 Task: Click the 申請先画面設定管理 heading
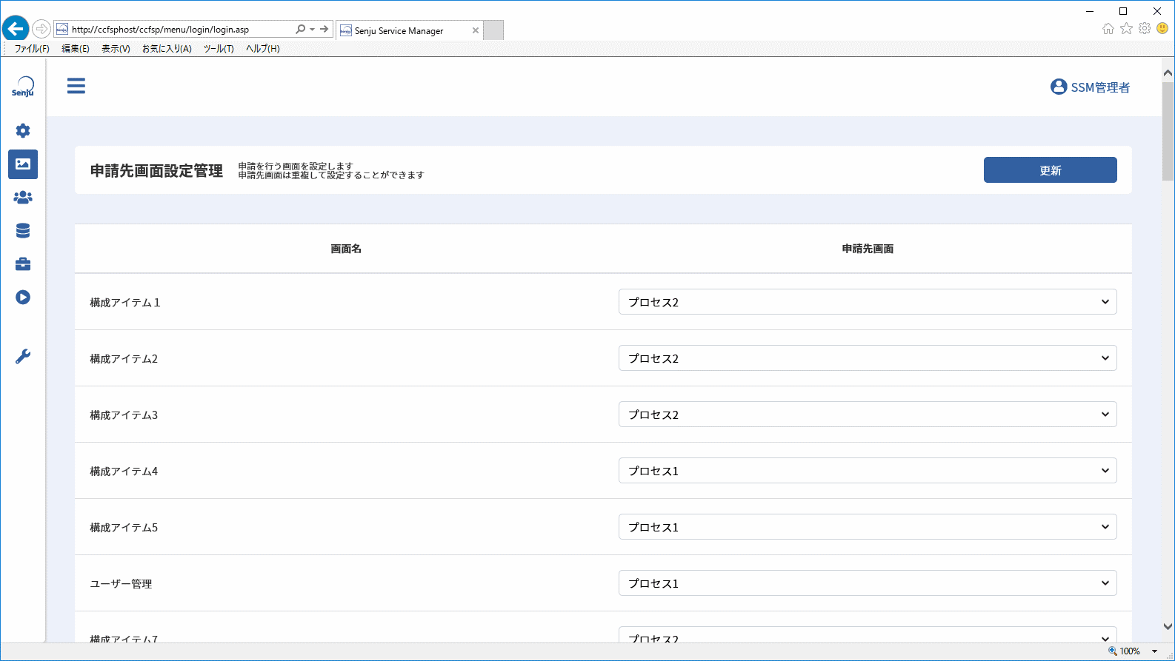click(x=156, y=171)
